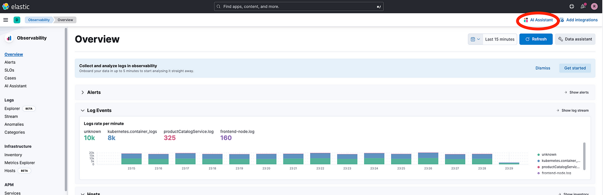The width and height of the screenshot is (603, 195).
Task: Collapse the Log Events section
Action: point(83,110)
